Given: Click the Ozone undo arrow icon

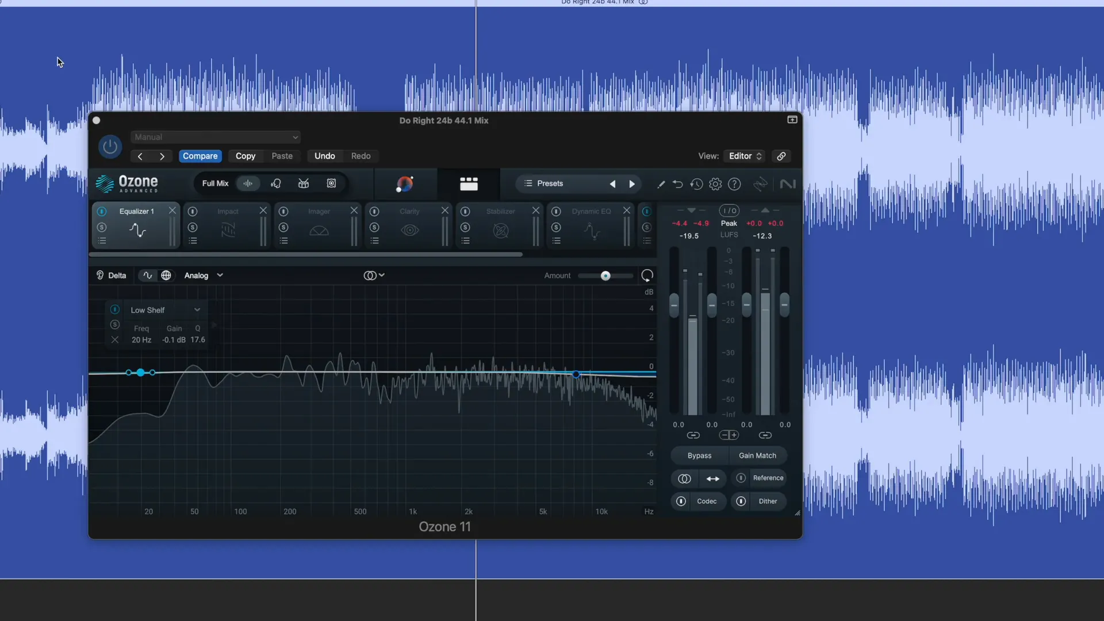Looking at the screenshot, I should pos(678,184).
